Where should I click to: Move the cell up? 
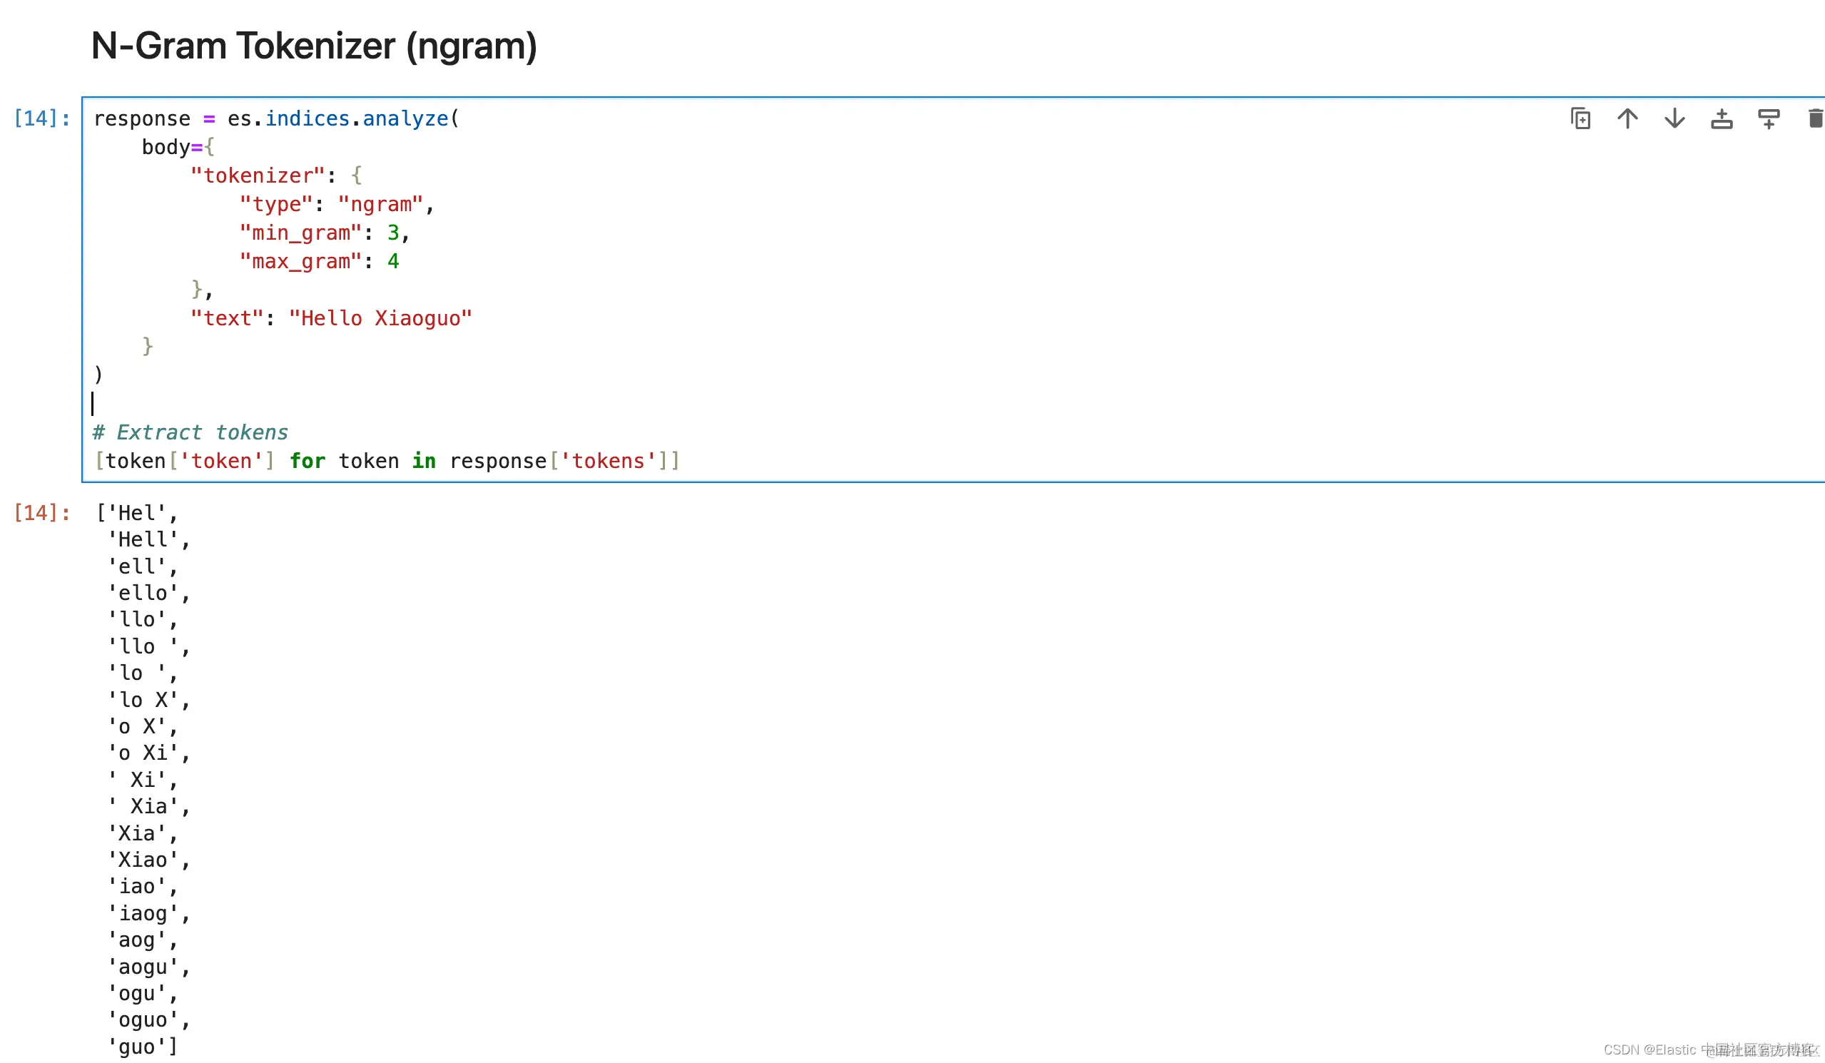click(1627, 118)
